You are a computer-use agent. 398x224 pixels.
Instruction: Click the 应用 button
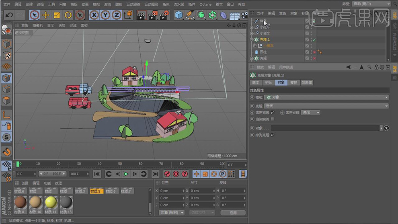pos(233,213)
